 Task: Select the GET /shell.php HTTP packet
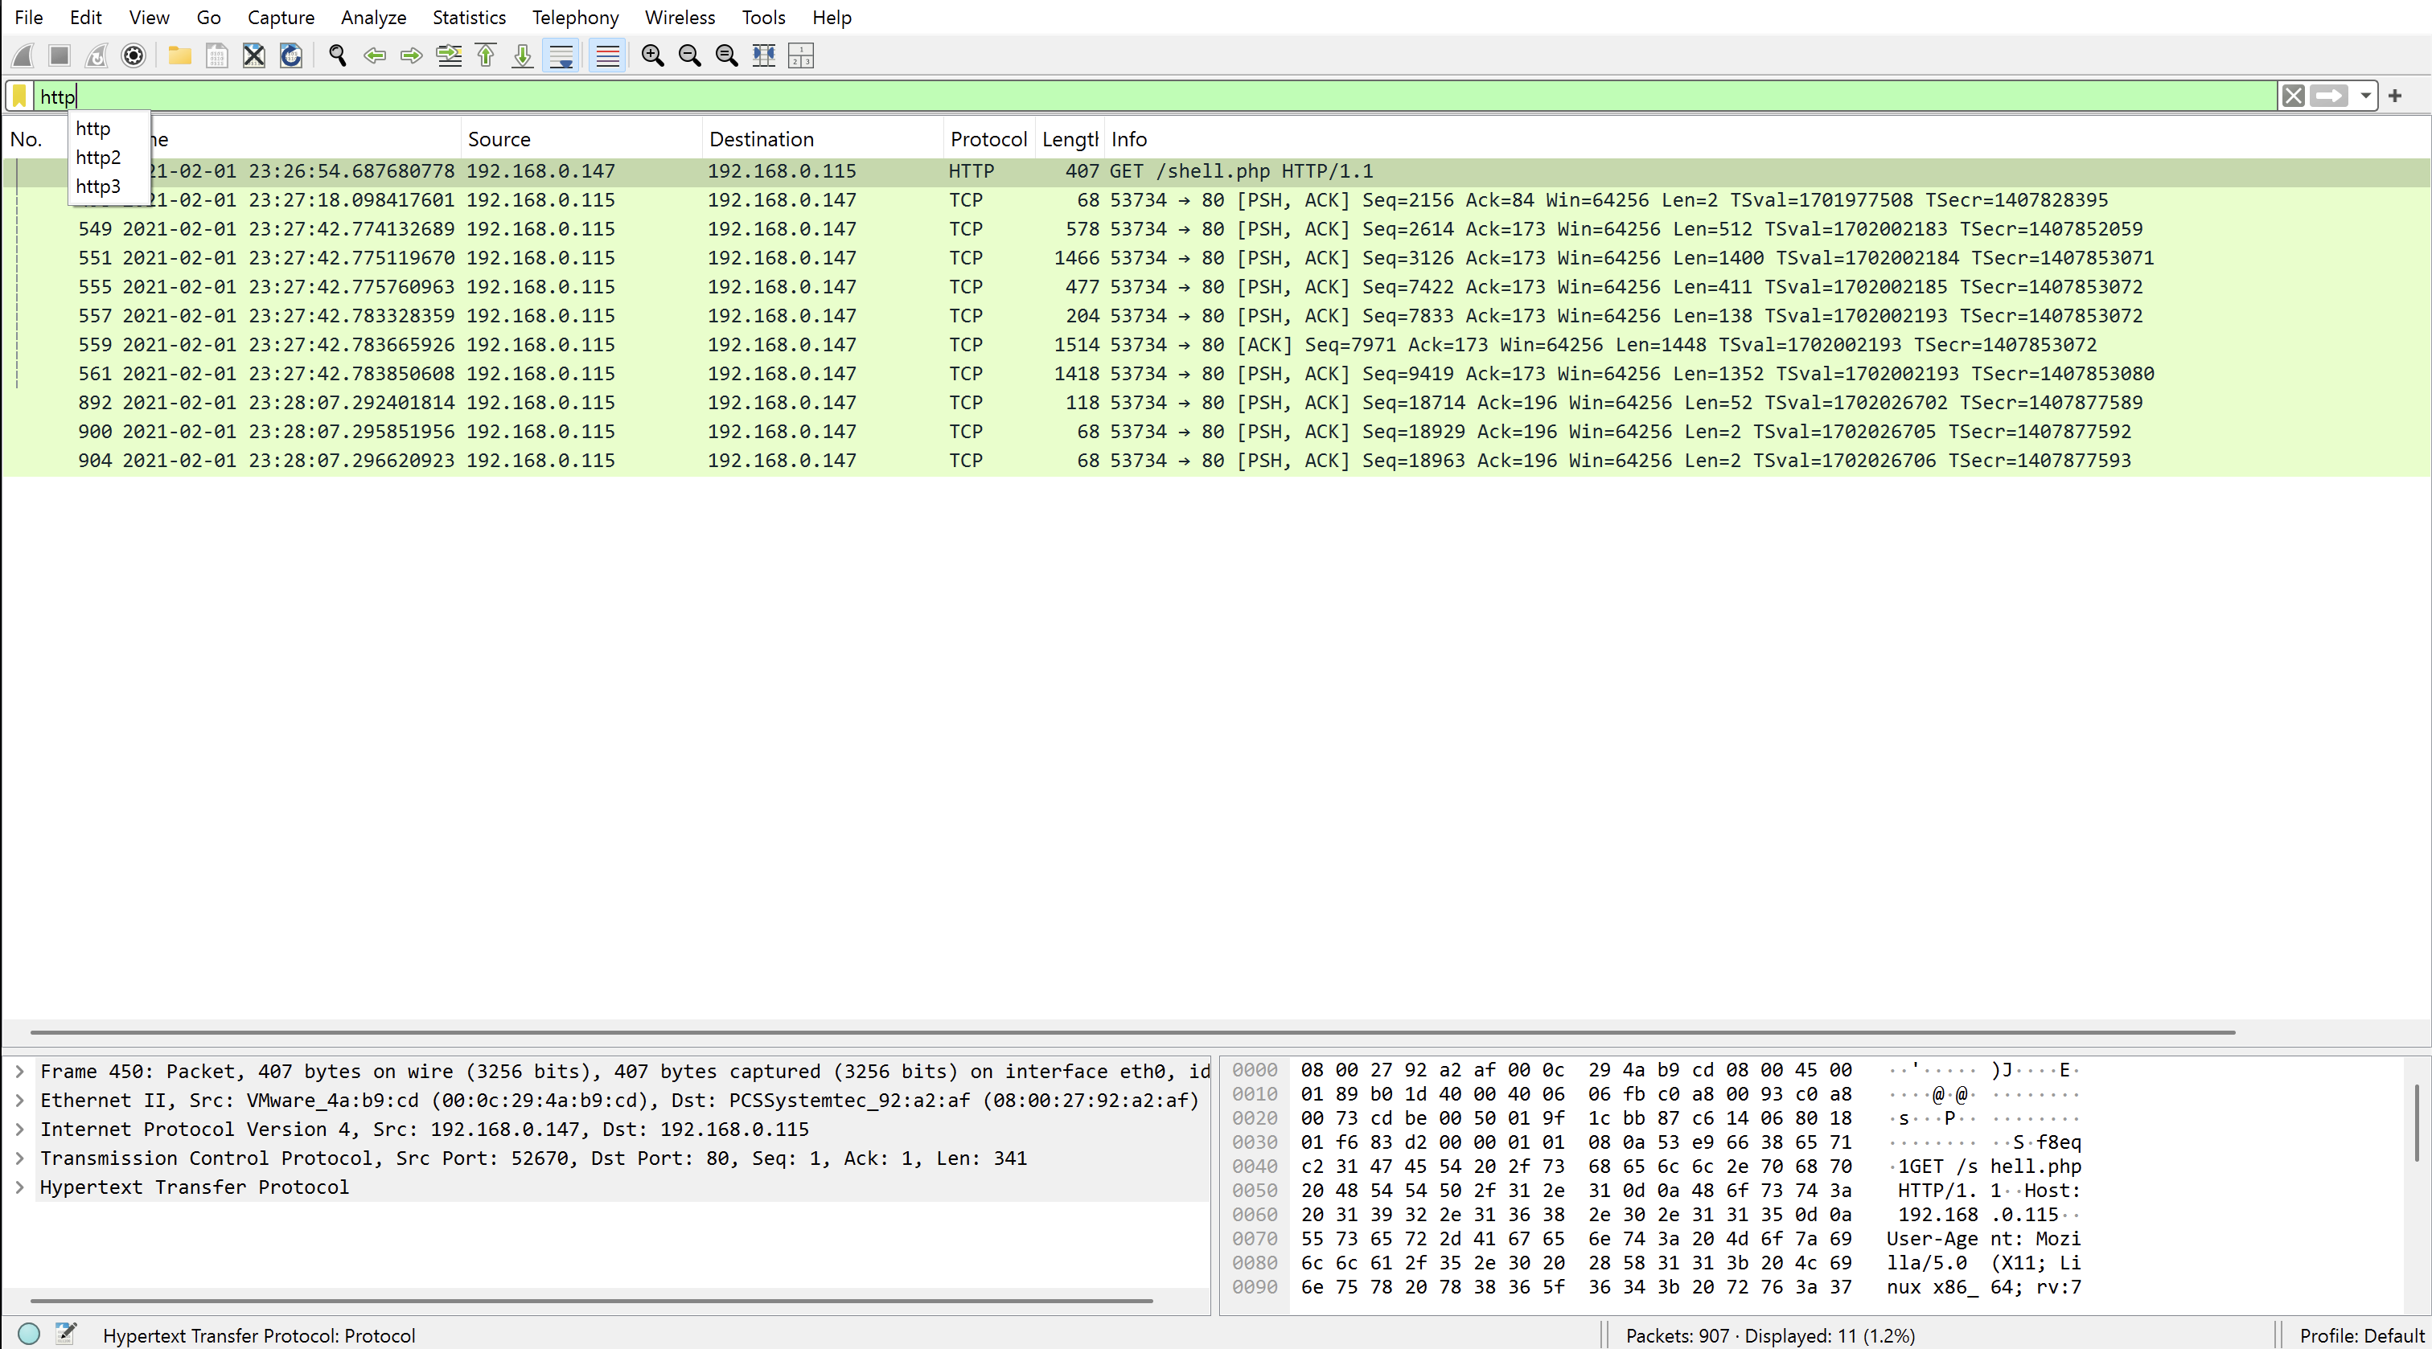pyautogui.click(x=1216, y=171)
